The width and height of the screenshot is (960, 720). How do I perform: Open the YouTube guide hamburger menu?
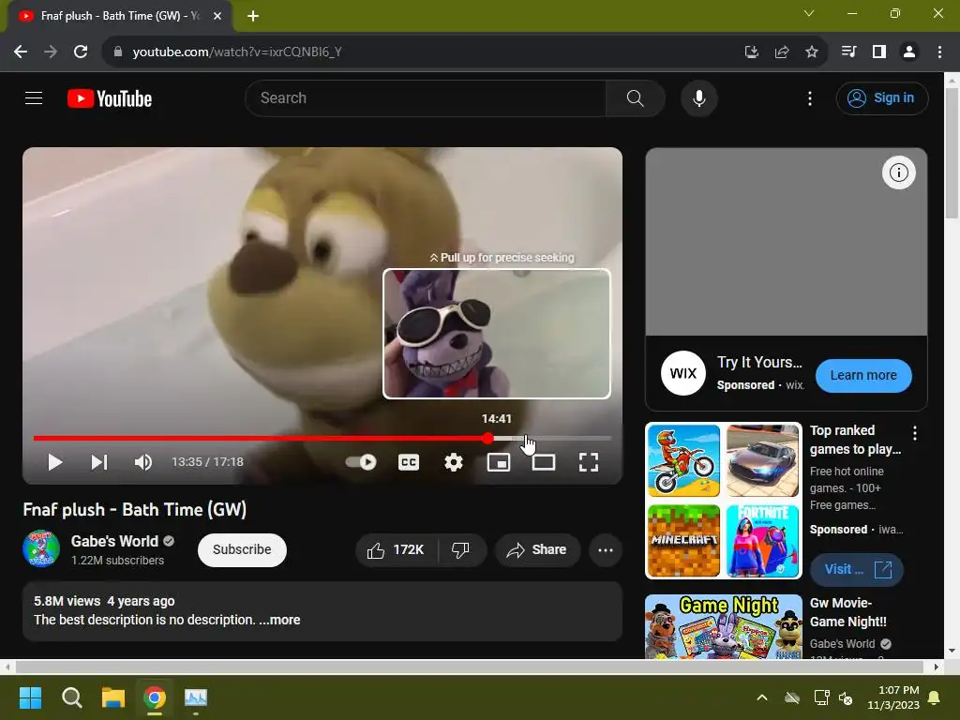pos(34,97)
